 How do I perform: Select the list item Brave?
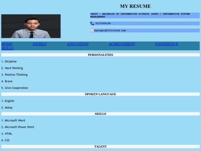(x=7, y=81)
